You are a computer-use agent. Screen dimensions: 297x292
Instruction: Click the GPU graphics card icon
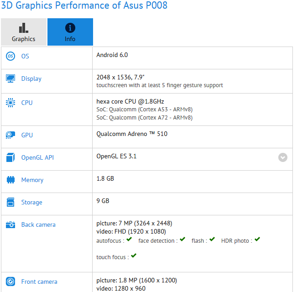tap(10, 135)
